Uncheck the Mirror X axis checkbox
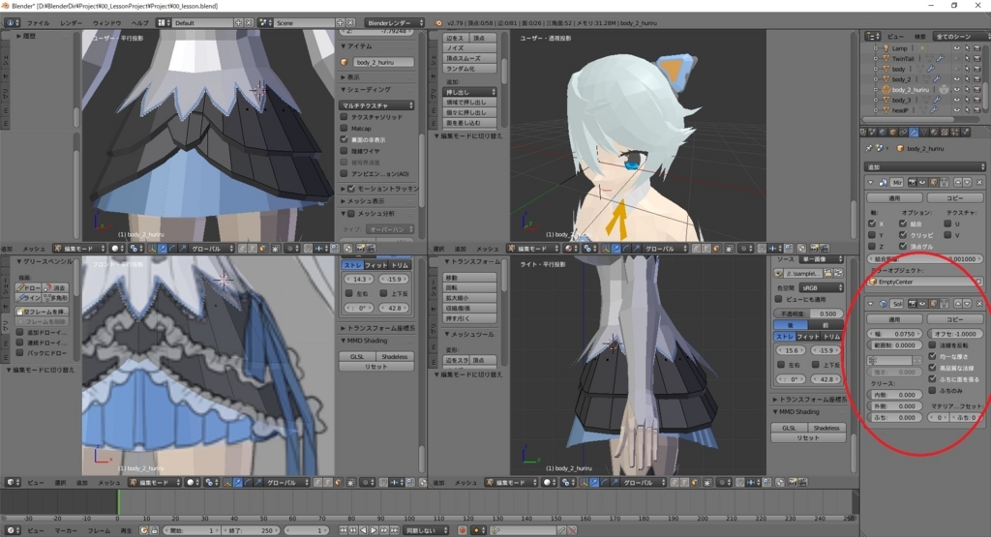The image size is (991, 537). 872,223
